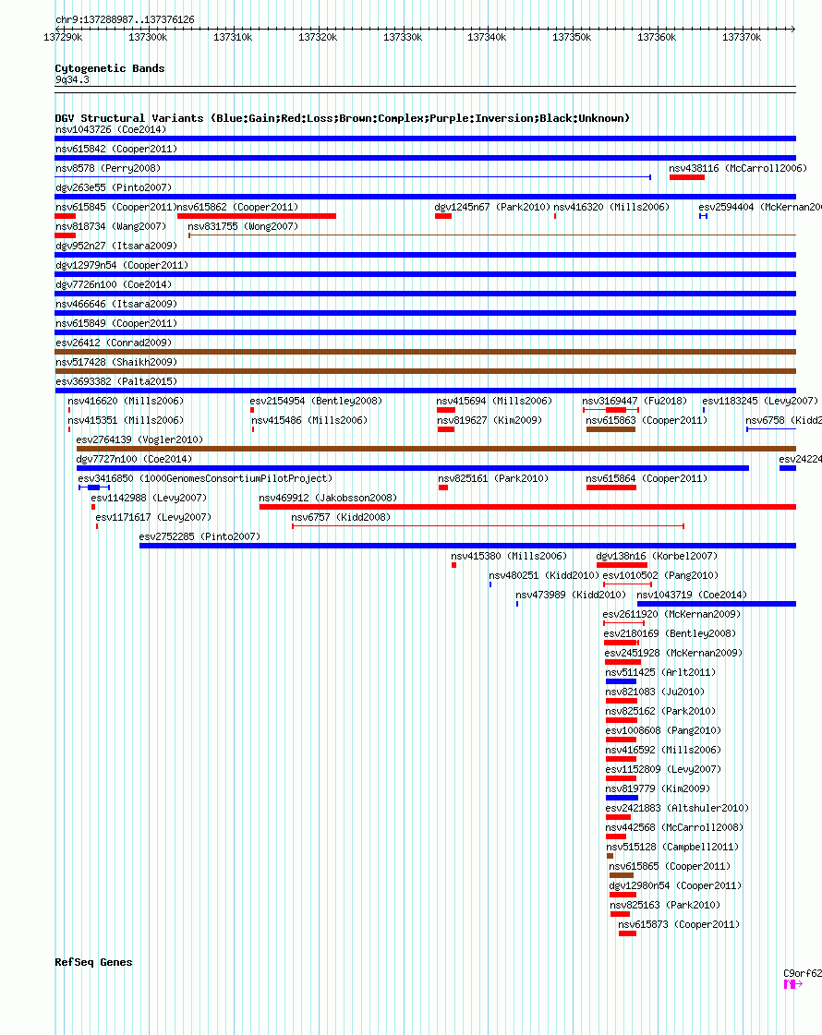Click the blue bar of nsv1043719 (Coe2014)
The width and height of the screenshot is (822, 1035).
[x=717, y=604]
